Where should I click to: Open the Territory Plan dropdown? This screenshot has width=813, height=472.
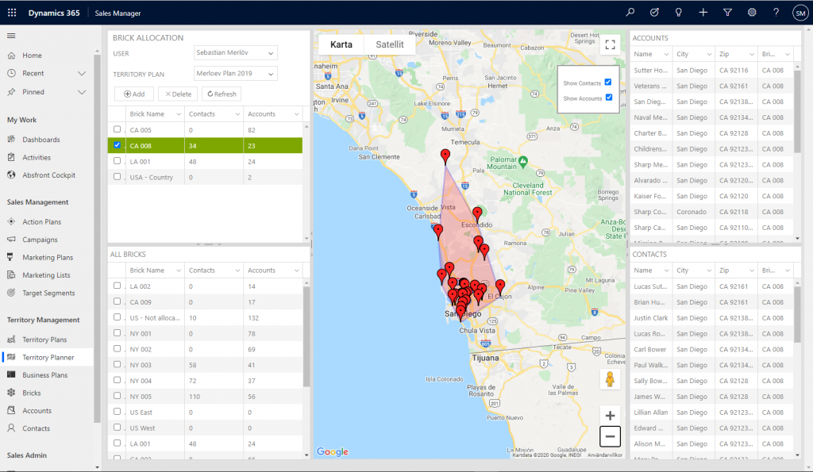point(236,74)
